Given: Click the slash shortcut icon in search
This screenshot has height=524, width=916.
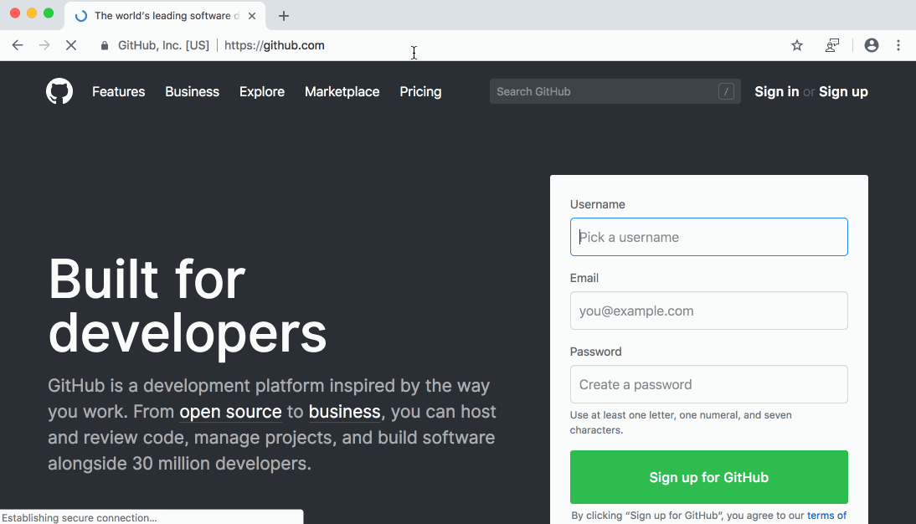Looking at the screenshot, I should click(x=726, y=91).
